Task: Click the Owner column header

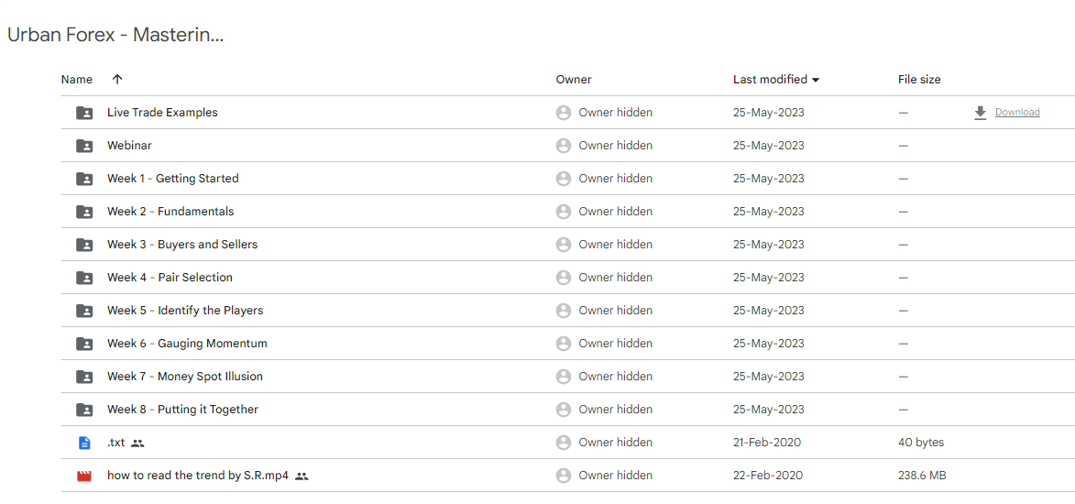Action: click(x=574, y=80)
